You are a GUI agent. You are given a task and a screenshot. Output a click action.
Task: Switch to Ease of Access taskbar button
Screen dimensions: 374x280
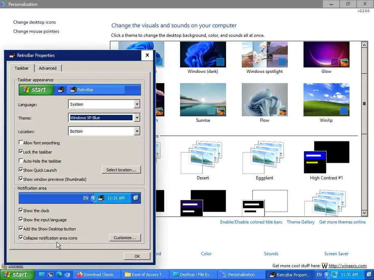145,275
